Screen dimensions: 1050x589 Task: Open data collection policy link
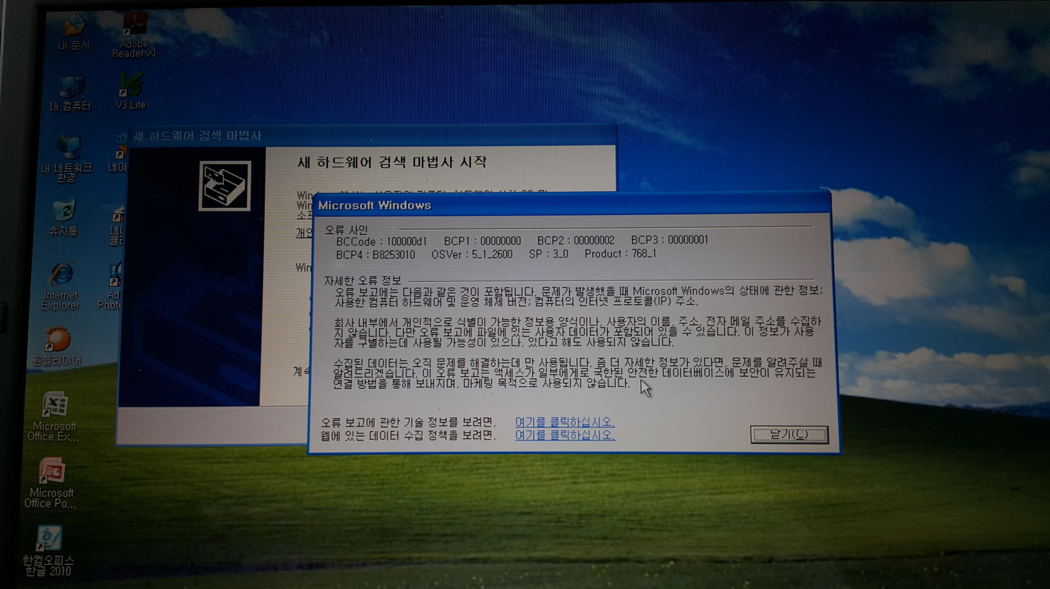[564, 435]
